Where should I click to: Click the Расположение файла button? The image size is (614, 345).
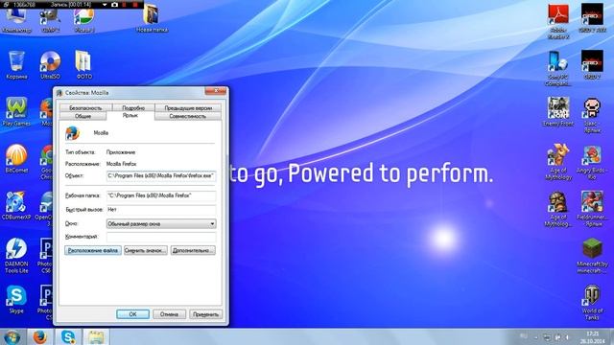pos(93,250)
